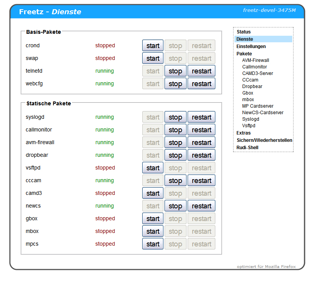Restart the cccam service

(201, 181)
